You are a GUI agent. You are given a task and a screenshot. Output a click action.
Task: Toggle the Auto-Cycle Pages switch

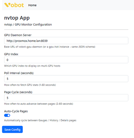(x=7, y=115)
